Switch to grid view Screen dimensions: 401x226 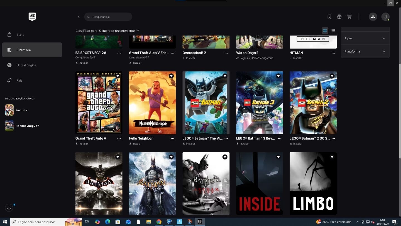(325, 31)
